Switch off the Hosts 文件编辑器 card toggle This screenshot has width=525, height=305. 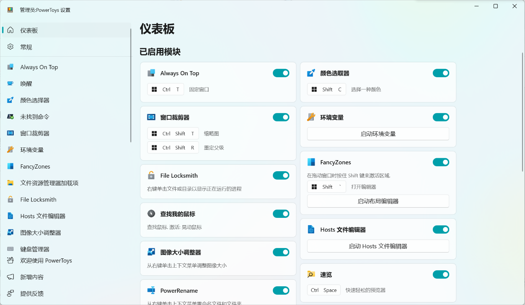[x=441, y=229]
